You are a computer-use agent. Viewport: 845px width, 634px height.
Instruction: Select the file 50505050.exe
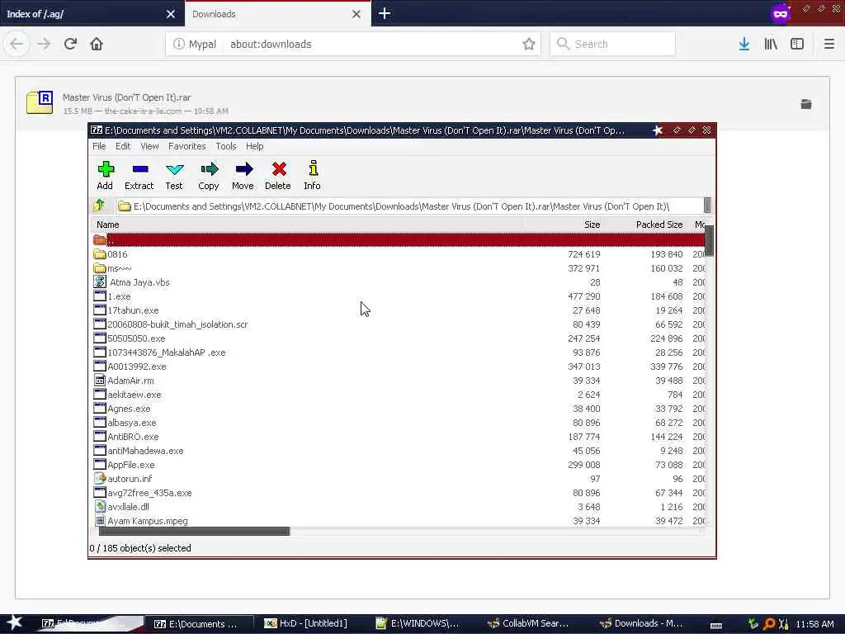(399, 338)
